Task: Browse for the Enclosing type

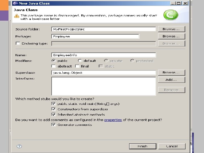Action: point(171,43)
